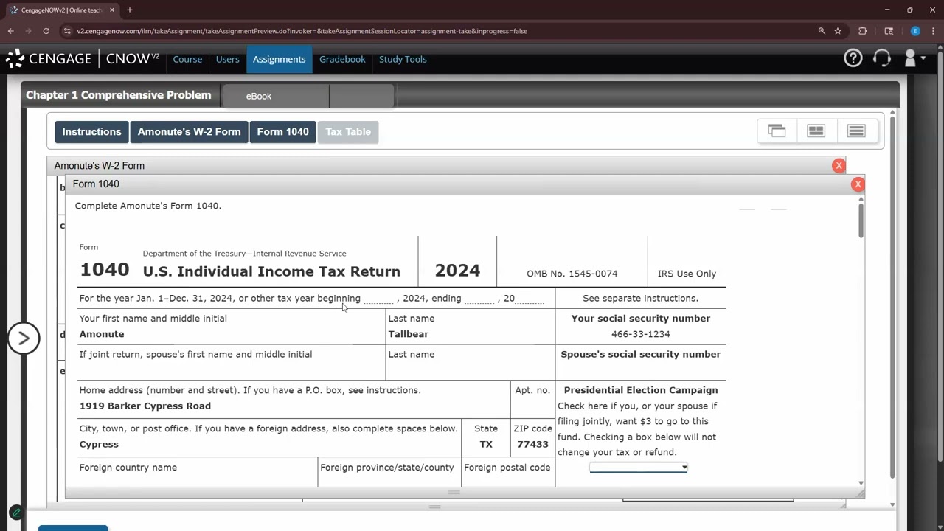Close the Form 1040 panel
Viewport: 944px width, 531px height.
click(x=858, y=184)
